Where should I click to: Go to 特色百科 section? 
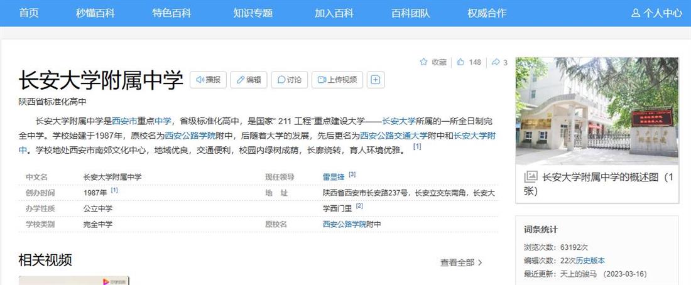(x=171, y=13)
